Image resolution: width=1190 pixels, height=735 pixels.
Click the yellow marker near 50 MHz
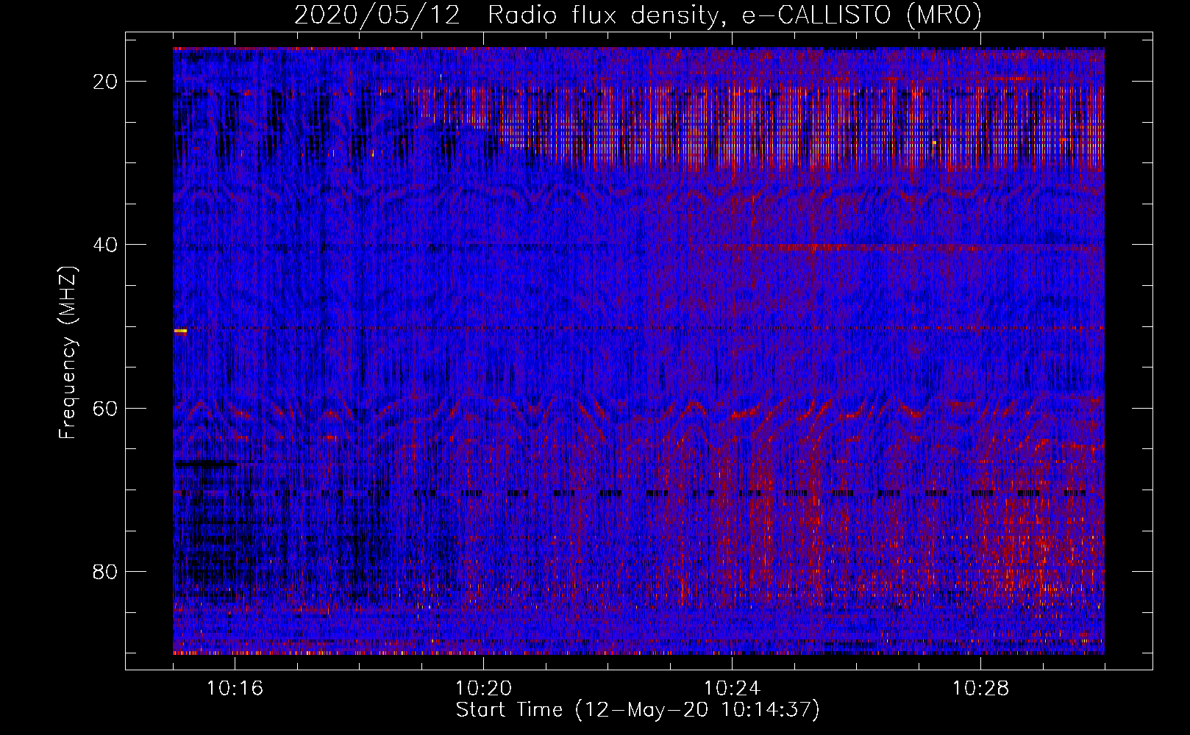point(180,331)
